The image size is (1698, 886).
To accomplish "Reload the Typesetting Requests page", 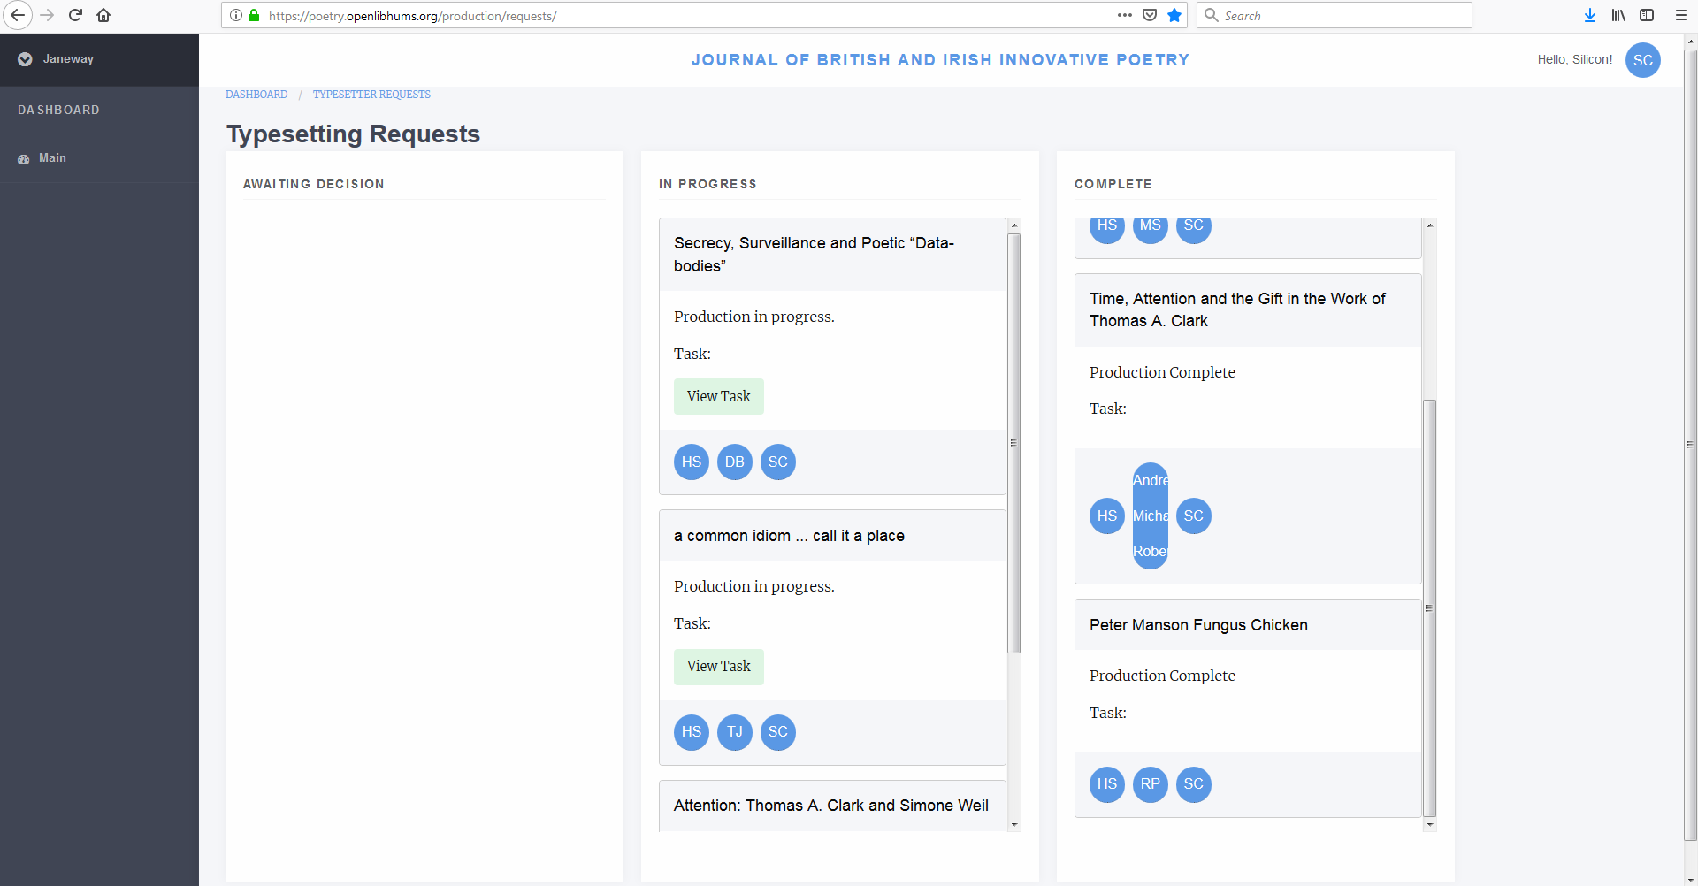I will pyautogui.click(x=75, y=15).
